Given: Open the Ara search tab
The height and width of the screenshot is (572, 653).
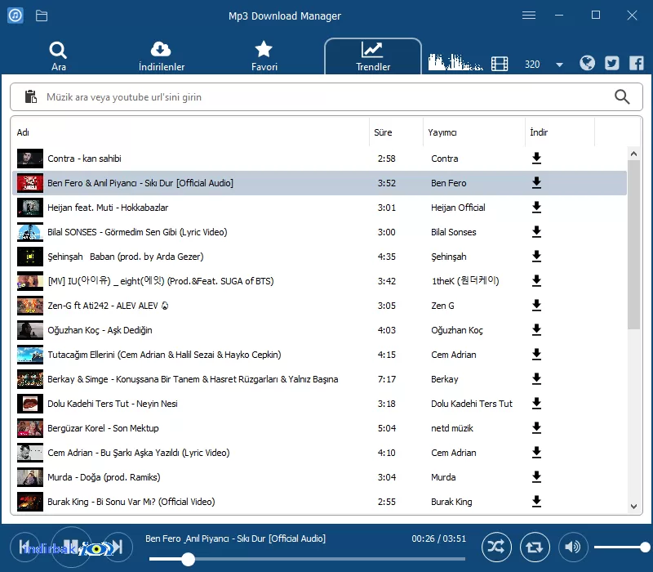Looking at the screenshot, I should pos(58,56).
